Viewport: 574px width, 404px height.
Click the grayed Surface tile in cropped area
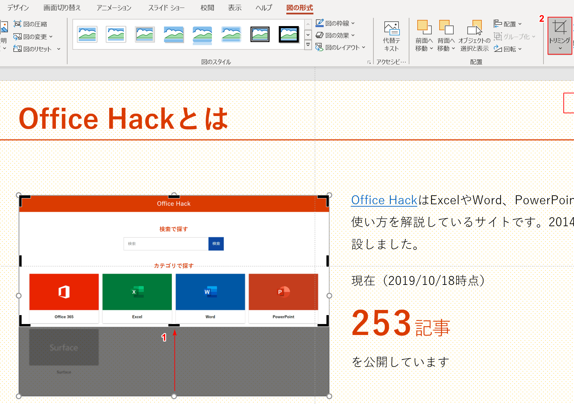pos(64,347)
